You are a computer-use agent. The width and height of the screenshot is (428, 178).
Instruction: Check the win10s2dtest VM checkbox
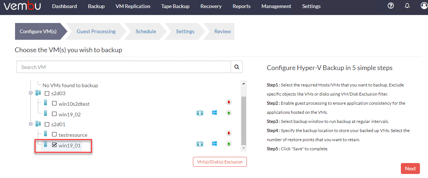(x=54, y=104)
